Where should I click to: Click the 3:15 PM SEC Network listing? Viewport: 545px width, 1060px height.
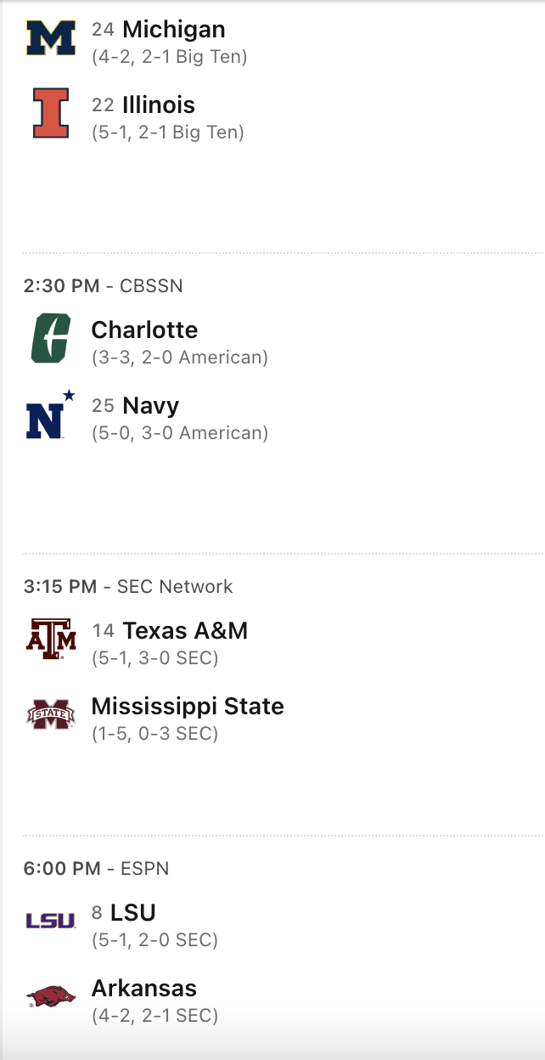pyautogui.click(x=128, y=587)
